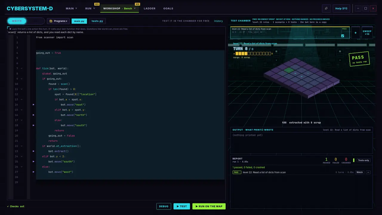Toggle the WRITE mode switch
Image resolution: width=382 pixels, height=215 pixels.
[26, 21]
